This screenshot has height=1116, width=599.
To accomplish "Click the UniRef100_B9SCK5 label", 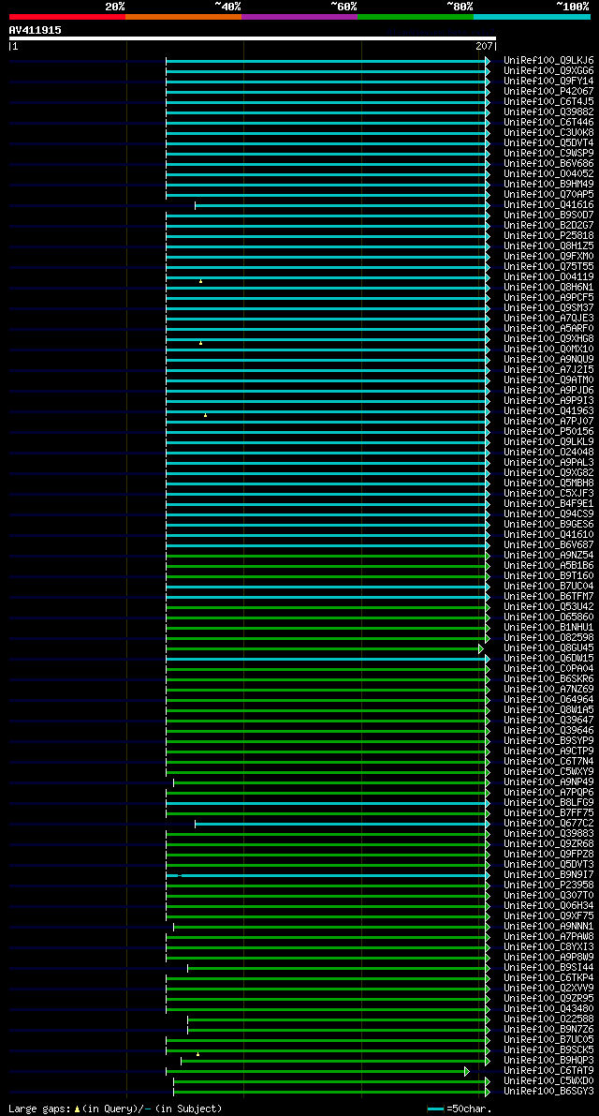I will pos(548,1050).
